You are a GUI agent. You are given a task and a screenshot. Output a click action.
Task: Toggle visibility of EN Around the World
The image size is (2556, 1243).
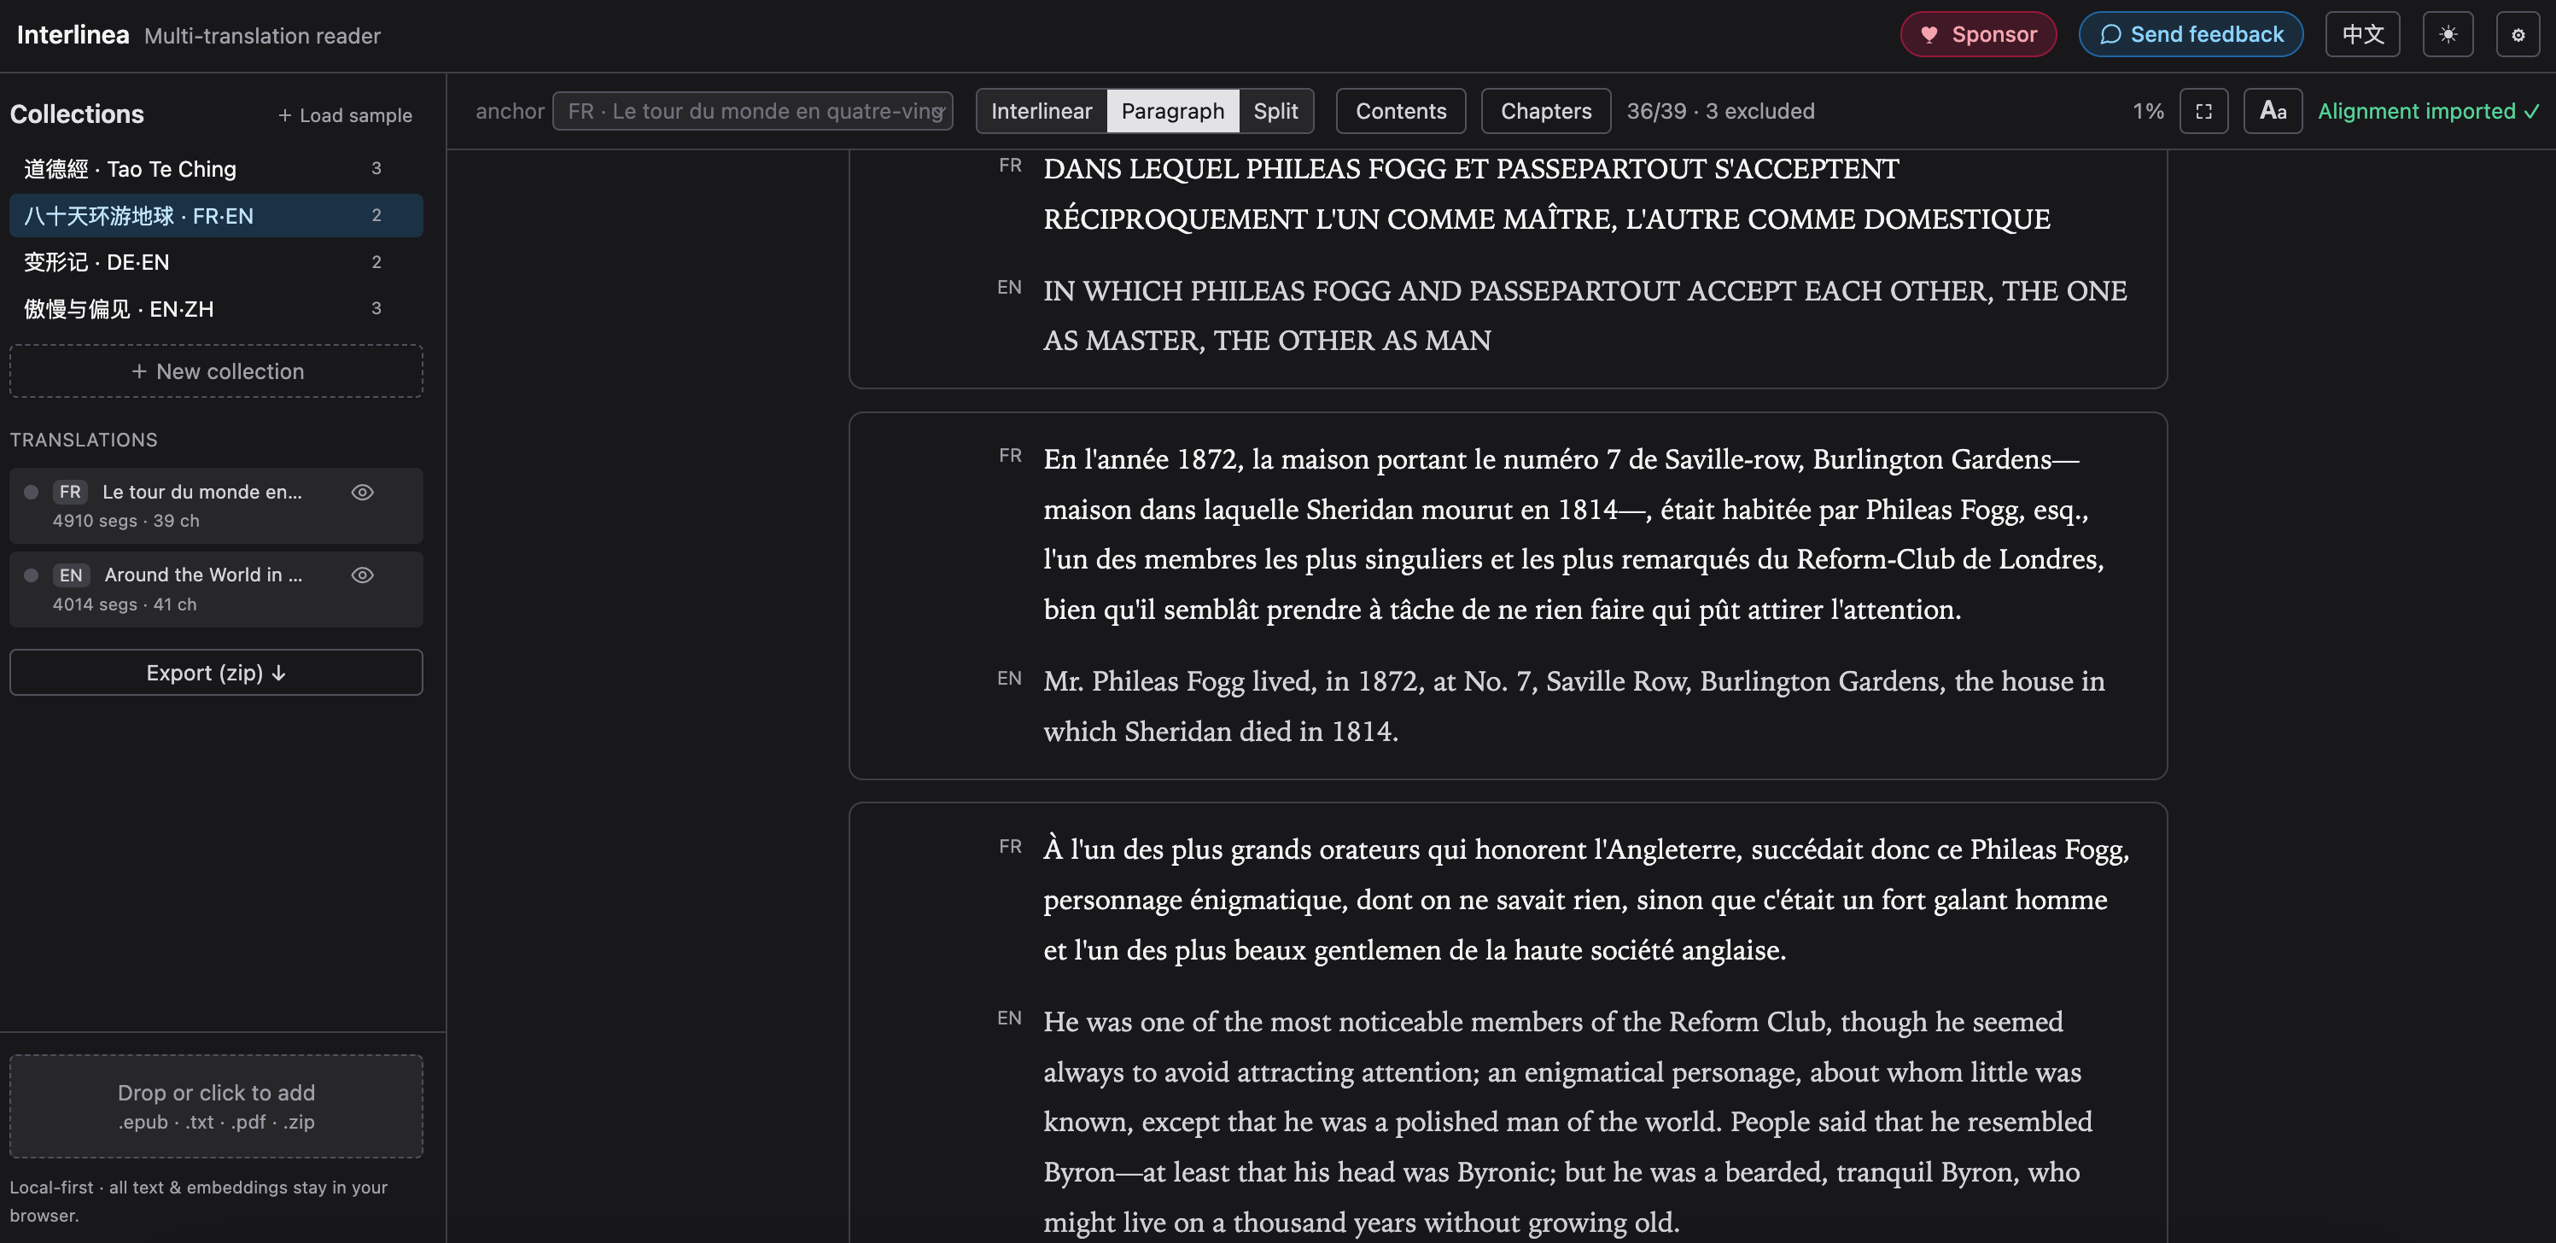click(362, 575)
